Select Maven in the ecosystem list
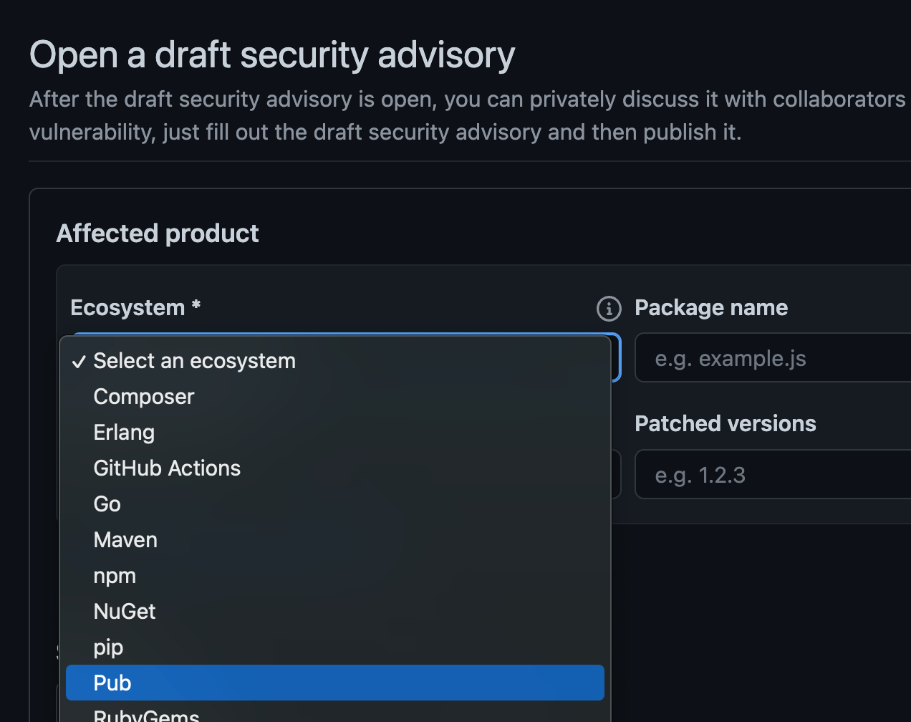The image size is (911, 722). click(125, 539)
